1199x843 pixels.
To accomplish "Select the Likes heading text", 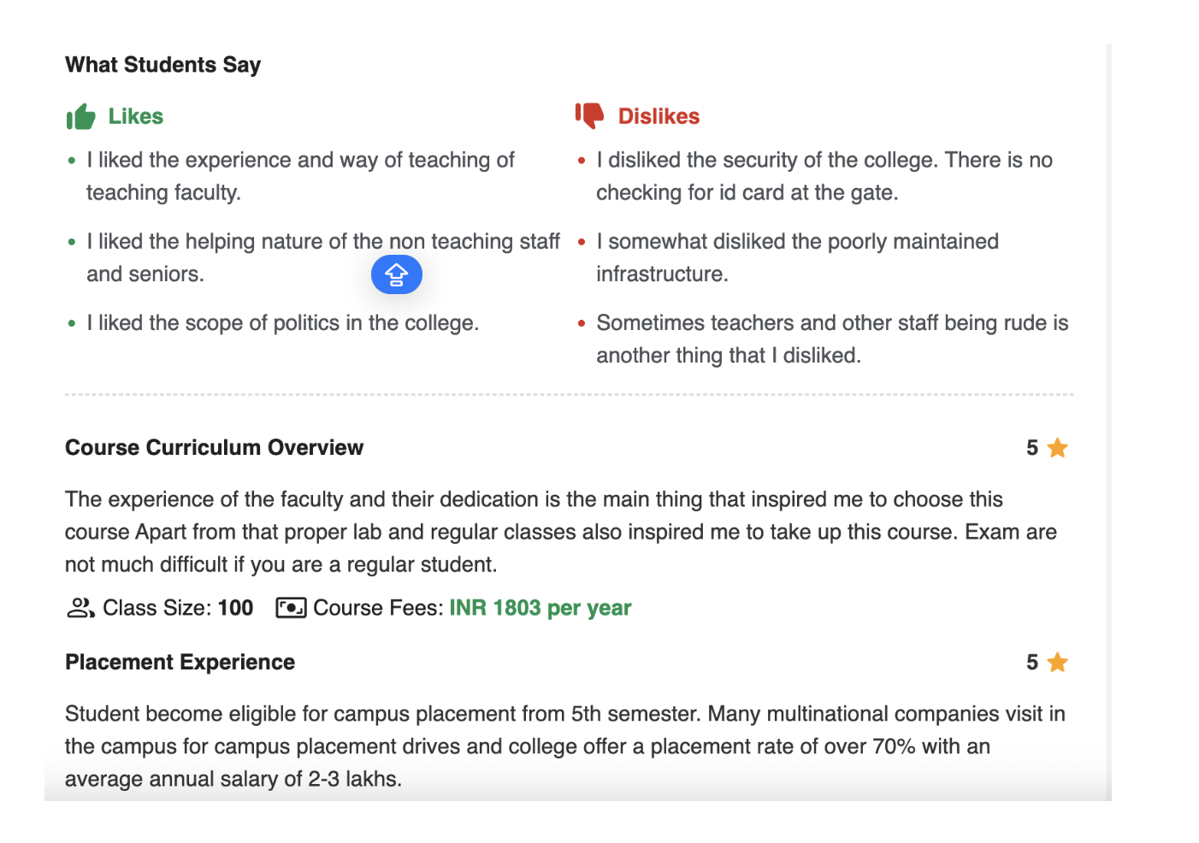I will [135, 116].
